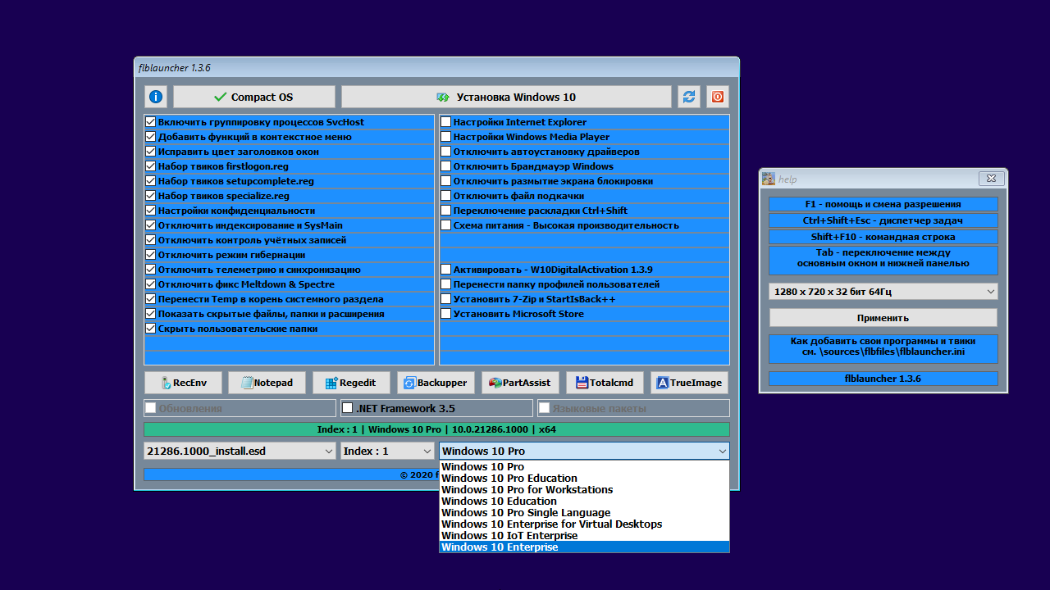
Task: Check 'Схема питания - Высокая производительность'
Action: point(446,225)
